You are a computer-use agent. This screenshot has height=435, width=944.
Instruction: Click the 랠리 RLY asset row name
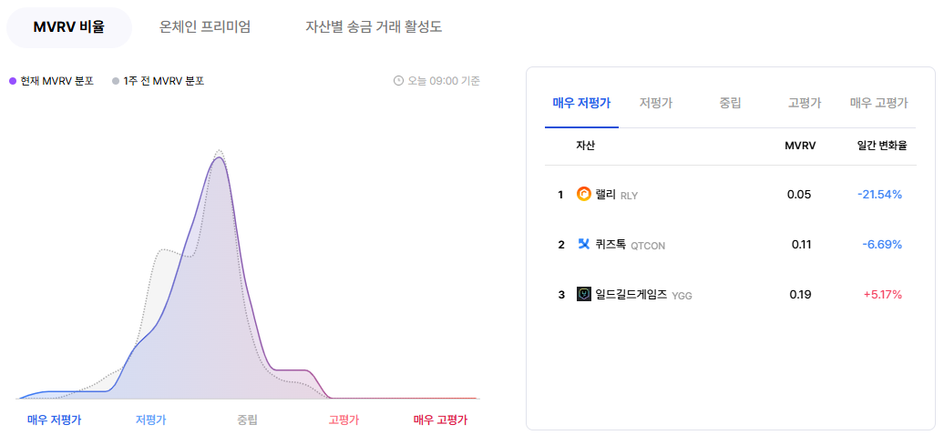point(615,195)
